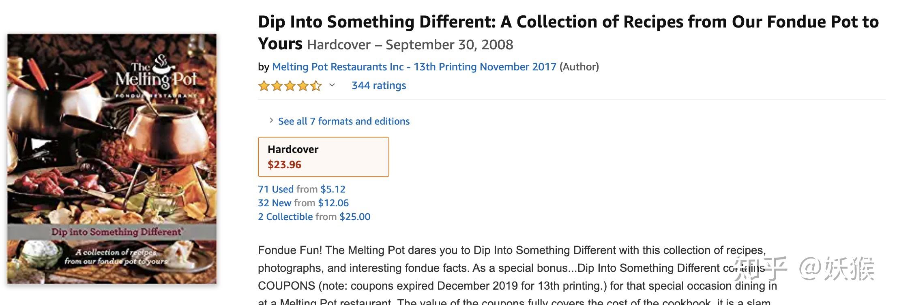Click the Melting Pot logo on the cover

(x=156, y=76)
